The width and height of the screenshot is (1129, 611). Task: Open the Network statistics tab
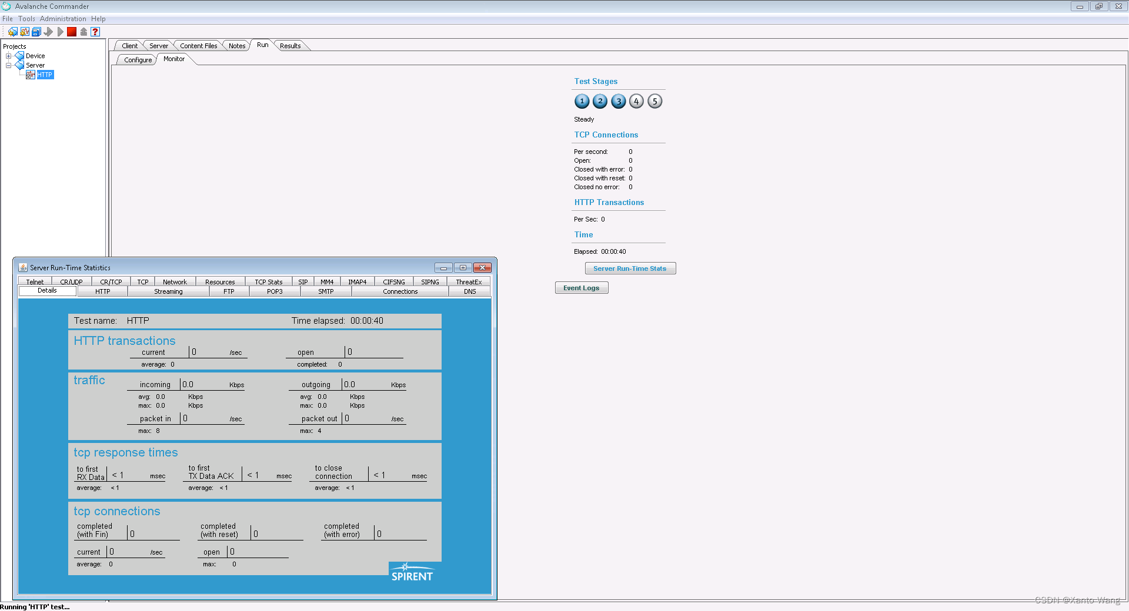(x=175, y=282)
